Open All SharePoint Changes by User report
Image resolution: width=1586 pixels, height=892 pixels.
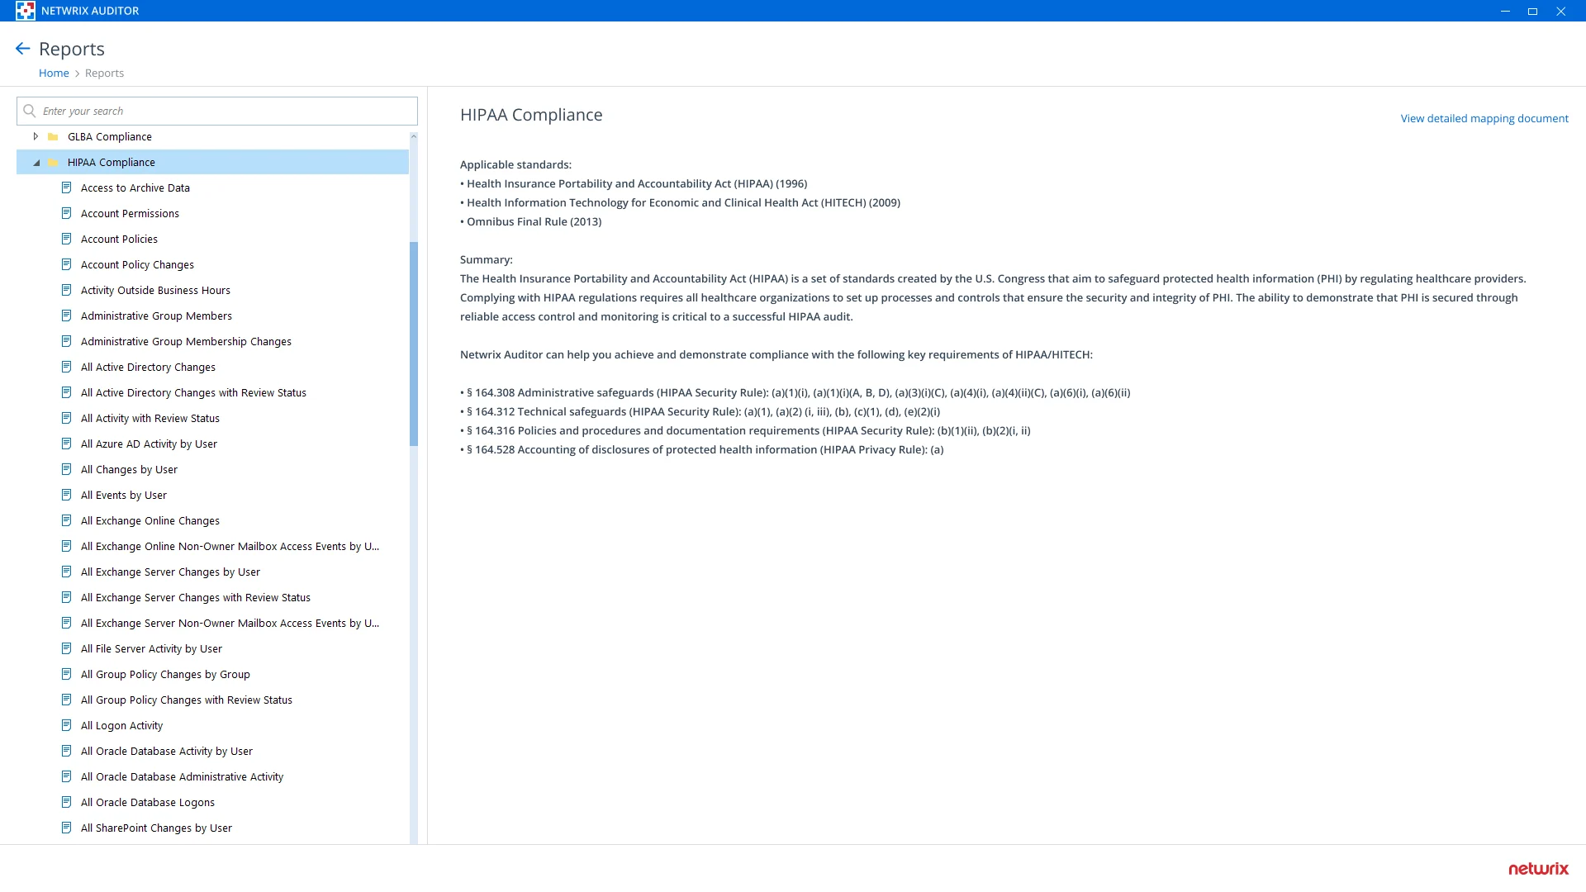click(156, 828)
